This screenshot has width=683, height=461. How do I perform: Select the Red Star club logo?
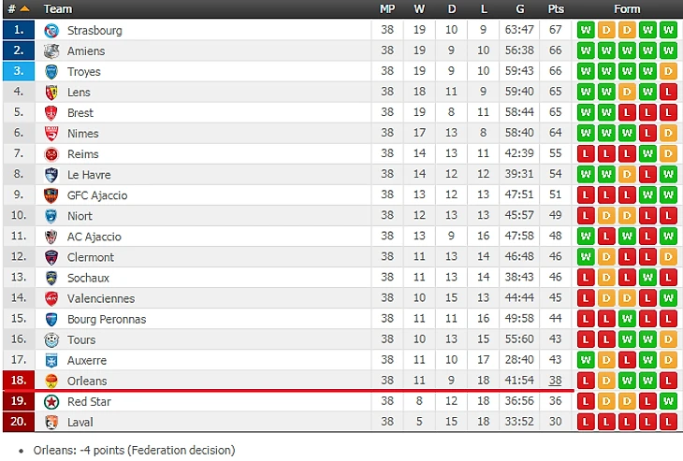pyautogui.click(x=51, y=401)
